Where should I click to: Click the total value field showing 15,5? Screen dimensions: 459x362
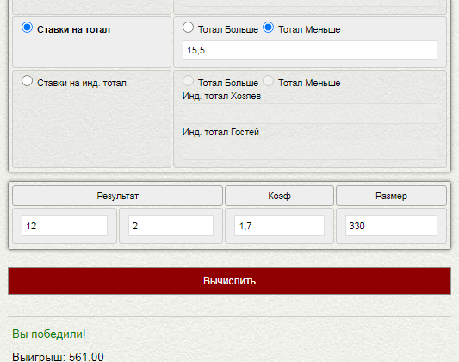click(x=310, y=50)
